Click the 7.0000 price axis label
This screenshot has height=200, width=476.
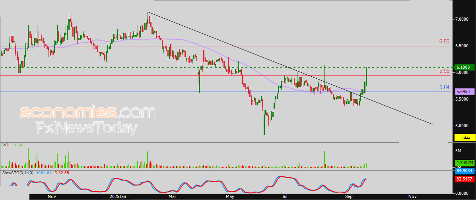(x=462, y=19)
